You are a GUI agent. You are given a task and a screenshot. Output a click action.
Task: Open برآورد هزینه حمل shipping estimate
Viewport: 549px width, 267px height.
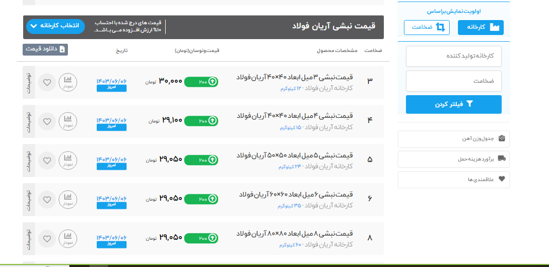point(453,159)
